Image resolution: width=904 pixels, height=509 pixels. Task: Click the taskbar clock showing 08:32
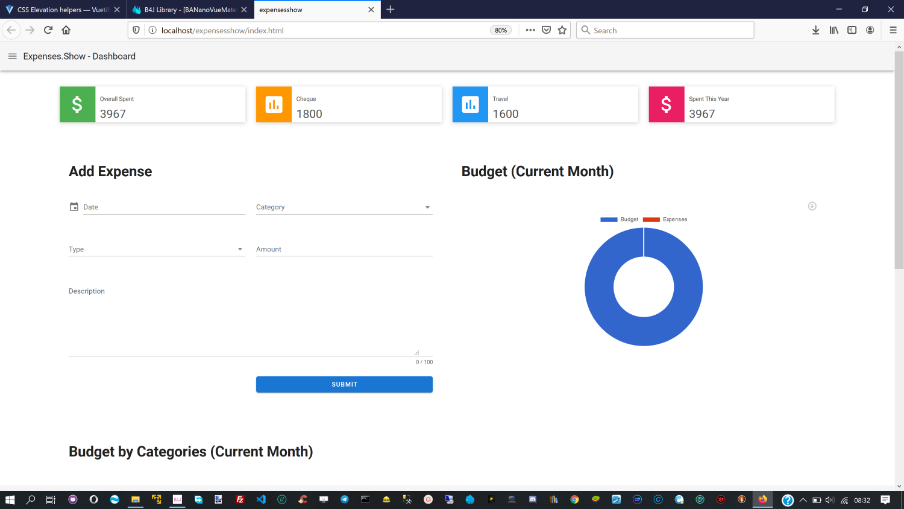(862, 500)
